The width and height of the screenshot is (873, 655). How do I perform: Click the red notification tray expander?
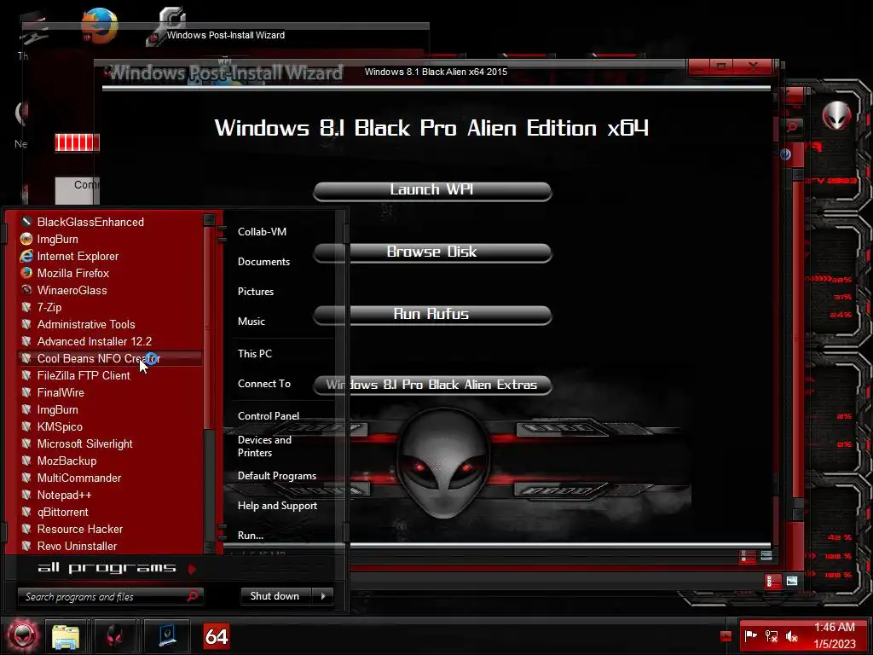point(726,636)
